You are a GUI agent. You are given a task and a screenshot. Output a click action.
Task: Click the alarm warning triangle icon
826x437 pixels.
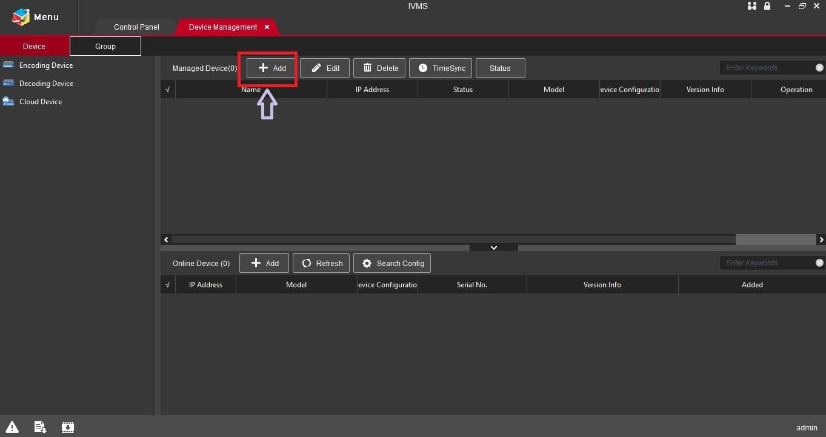click(x=11, y=427)
